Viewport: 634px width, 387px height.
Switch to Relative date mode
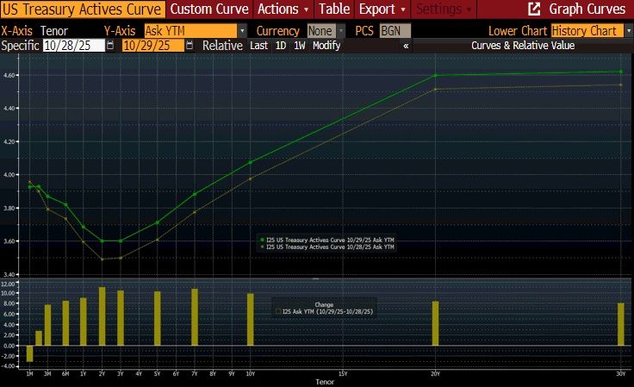[x=222, y=46]
